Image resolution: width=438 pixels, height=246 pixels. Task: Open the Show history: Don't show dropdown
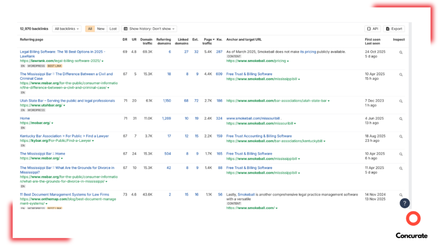149,29
